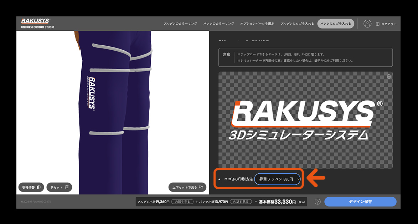Click the デザイン保存 save button
Image resolution: width=418 pixels, height=224 pixels.
tap(360, 202)
